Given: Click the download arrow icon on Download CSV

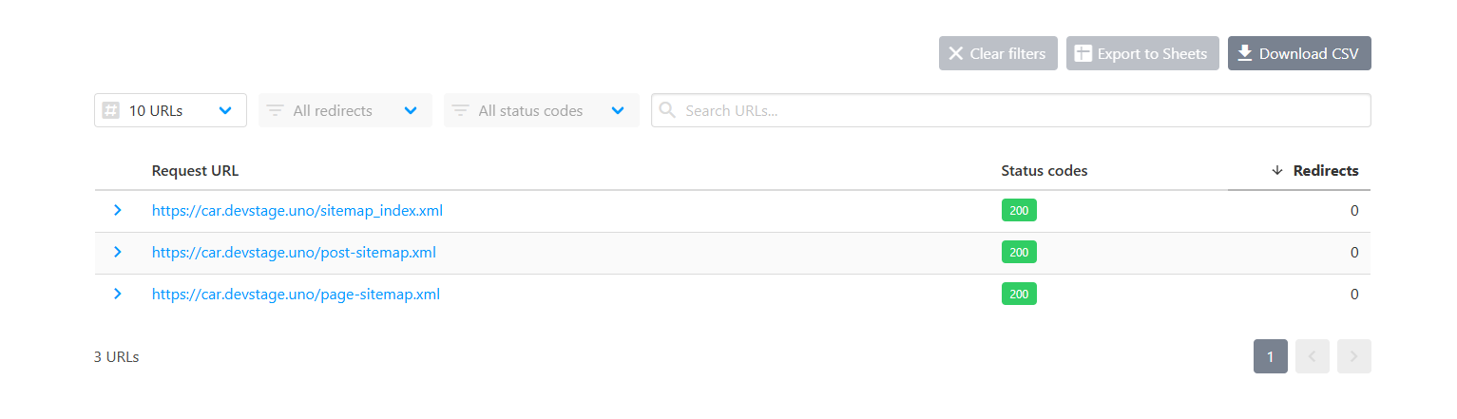Looking at the screenshot, I should (1244, 53).
